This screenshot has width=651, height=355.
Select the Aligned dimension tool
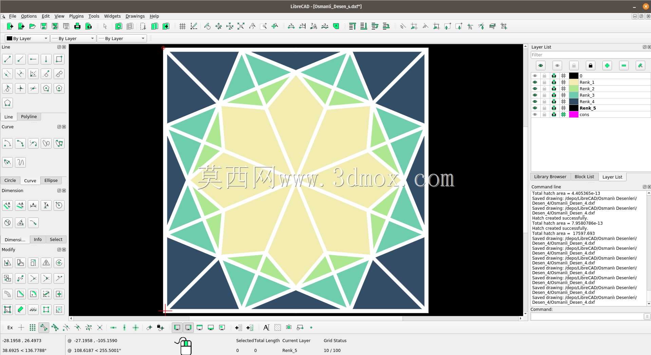(x=7, y=205)
